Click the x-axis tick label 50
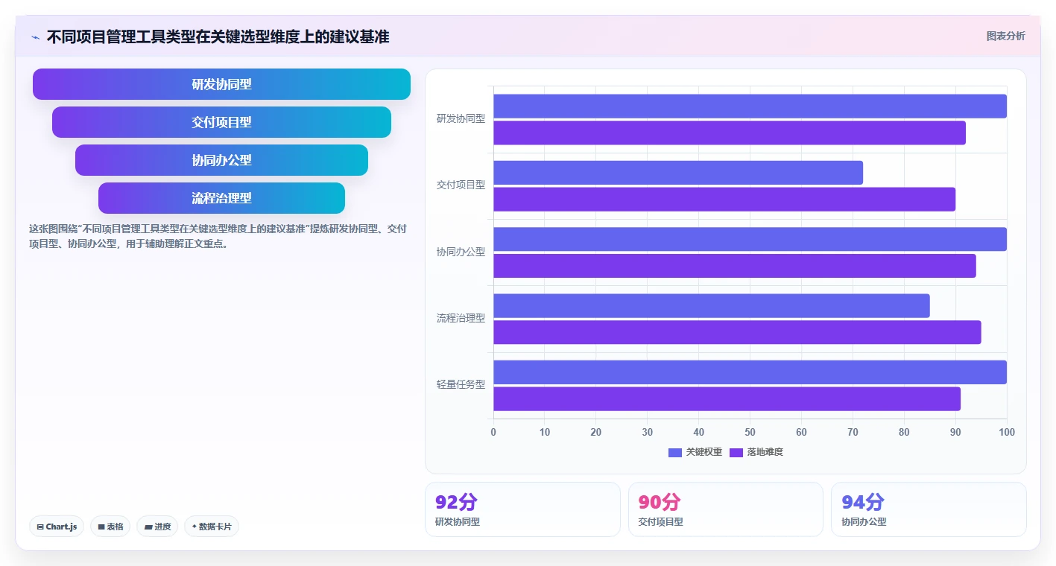Screen dimensions: 1056x566 pos(750,432)
